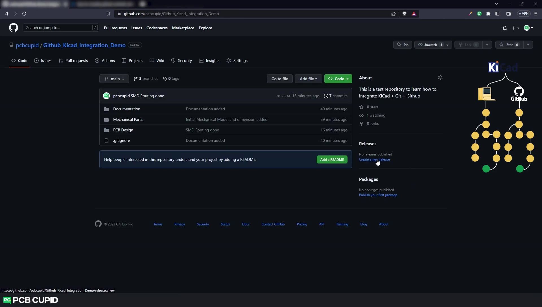Open the Brave wallet icon
The image size is (542, 307).
(x=509, y=14)
